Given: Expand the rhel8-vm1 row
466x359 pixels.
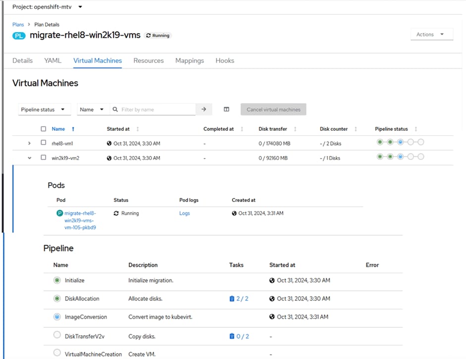Looking at the screenshot, I should tap(29, 143).
